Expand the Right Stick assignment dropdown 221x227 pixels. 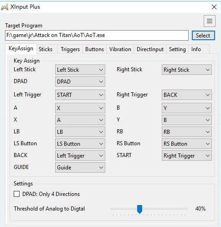click(187, 70)
